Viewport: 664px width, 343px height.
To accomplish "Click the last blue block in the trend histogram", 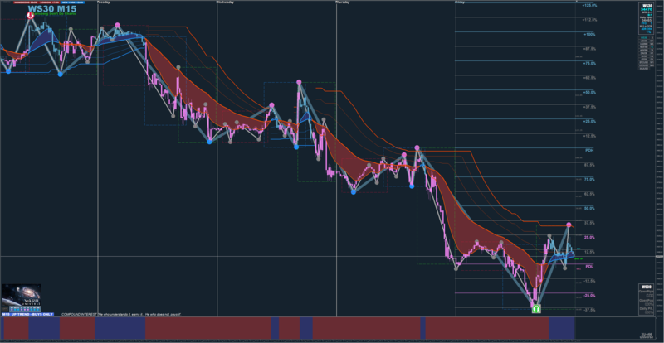I will point(562,328).
